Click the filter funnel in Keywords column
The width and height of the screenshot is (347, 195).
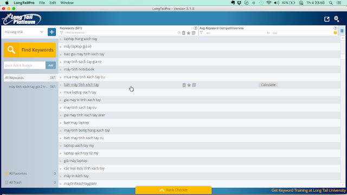tap(61, 33)
